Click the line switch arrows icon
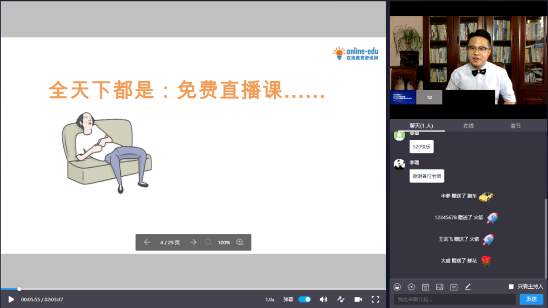This screenshot has width=548, height=308. (340, 299)
